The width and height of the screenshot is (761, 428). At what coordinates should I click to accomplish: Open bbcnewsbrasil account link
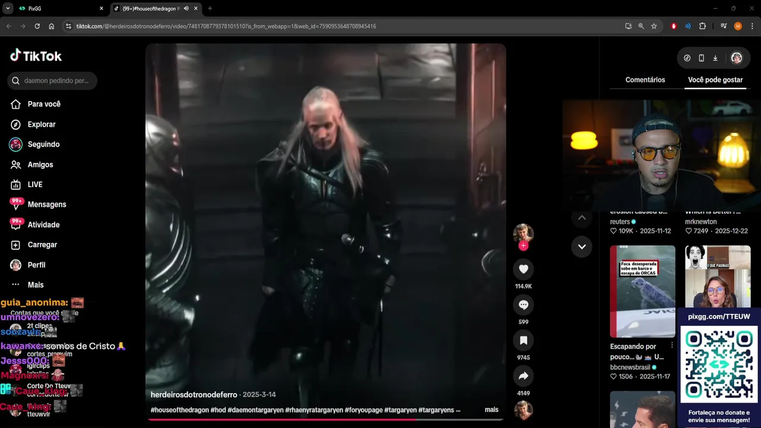630,367
